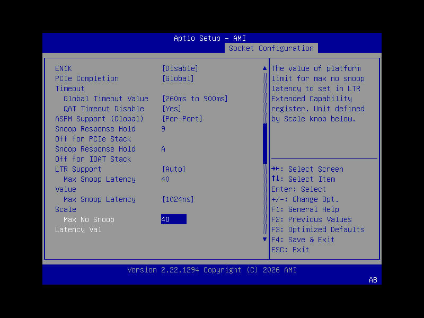The height and width of the screenshot is (318, 424).
Task: Select Global Timeout Value label
Action: pos(105,99)
